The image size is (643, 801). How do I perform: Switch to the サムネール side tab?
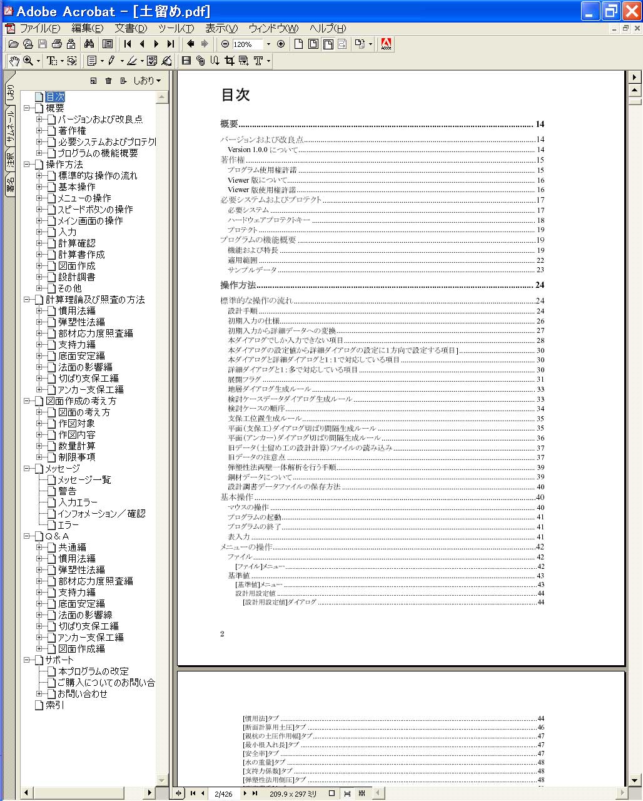[x=11, y=127]
